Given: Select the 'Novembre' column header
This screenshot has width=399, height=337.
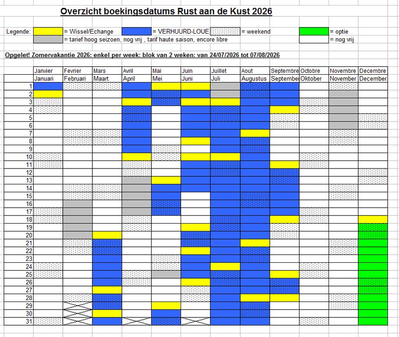Looking at the screenshot, I should pyautogui.click(x=343, y=71).
